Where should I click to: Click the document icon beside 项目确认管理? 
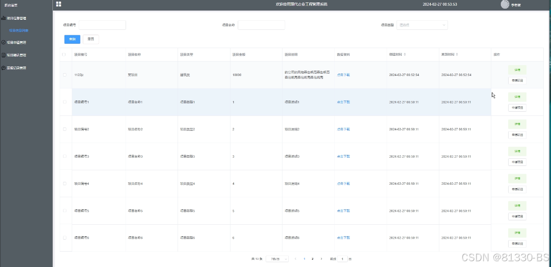(x=3, y=55)
